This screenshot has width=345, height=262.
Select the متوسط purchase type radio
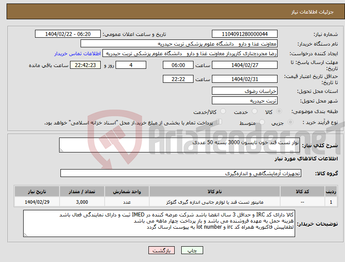[262, 122]
